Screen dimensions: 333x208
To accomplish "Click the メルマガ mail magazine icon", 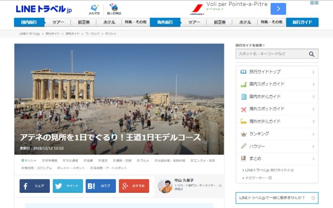I will (94, 9).
